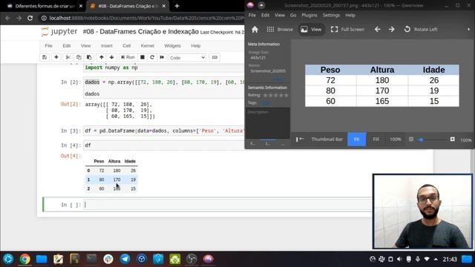The image size is (475, 267).
Task: Set the Gwenview rating stars
Action: coord(275,96)
